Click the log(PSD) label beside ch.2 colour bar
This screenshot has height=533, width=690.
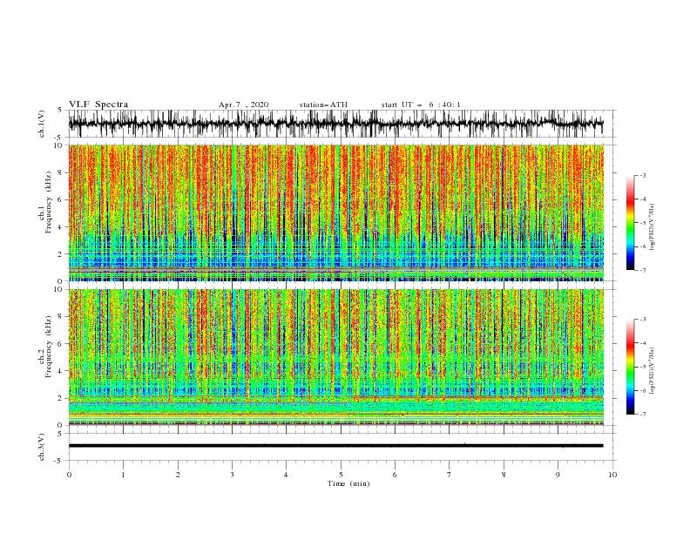click(652, 371)
